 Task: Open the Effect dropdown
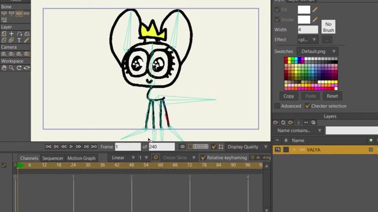click(308, 39)
